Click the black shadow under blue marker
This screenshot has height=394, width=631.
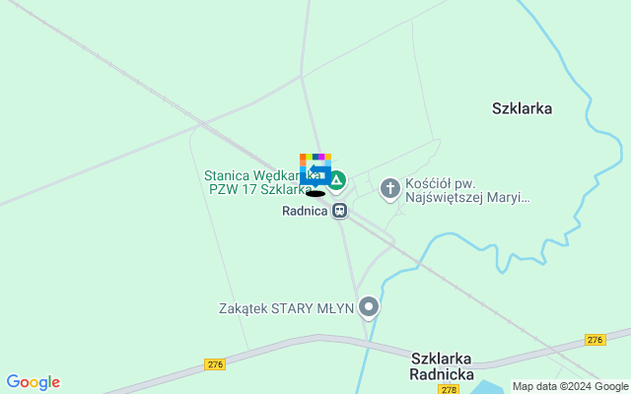(x=315, y=194)
